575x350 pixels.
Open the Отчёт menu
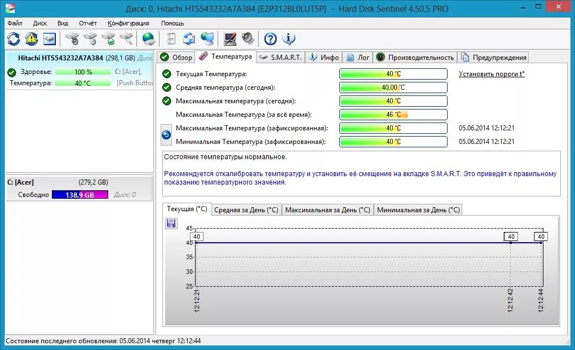[88, 23]
